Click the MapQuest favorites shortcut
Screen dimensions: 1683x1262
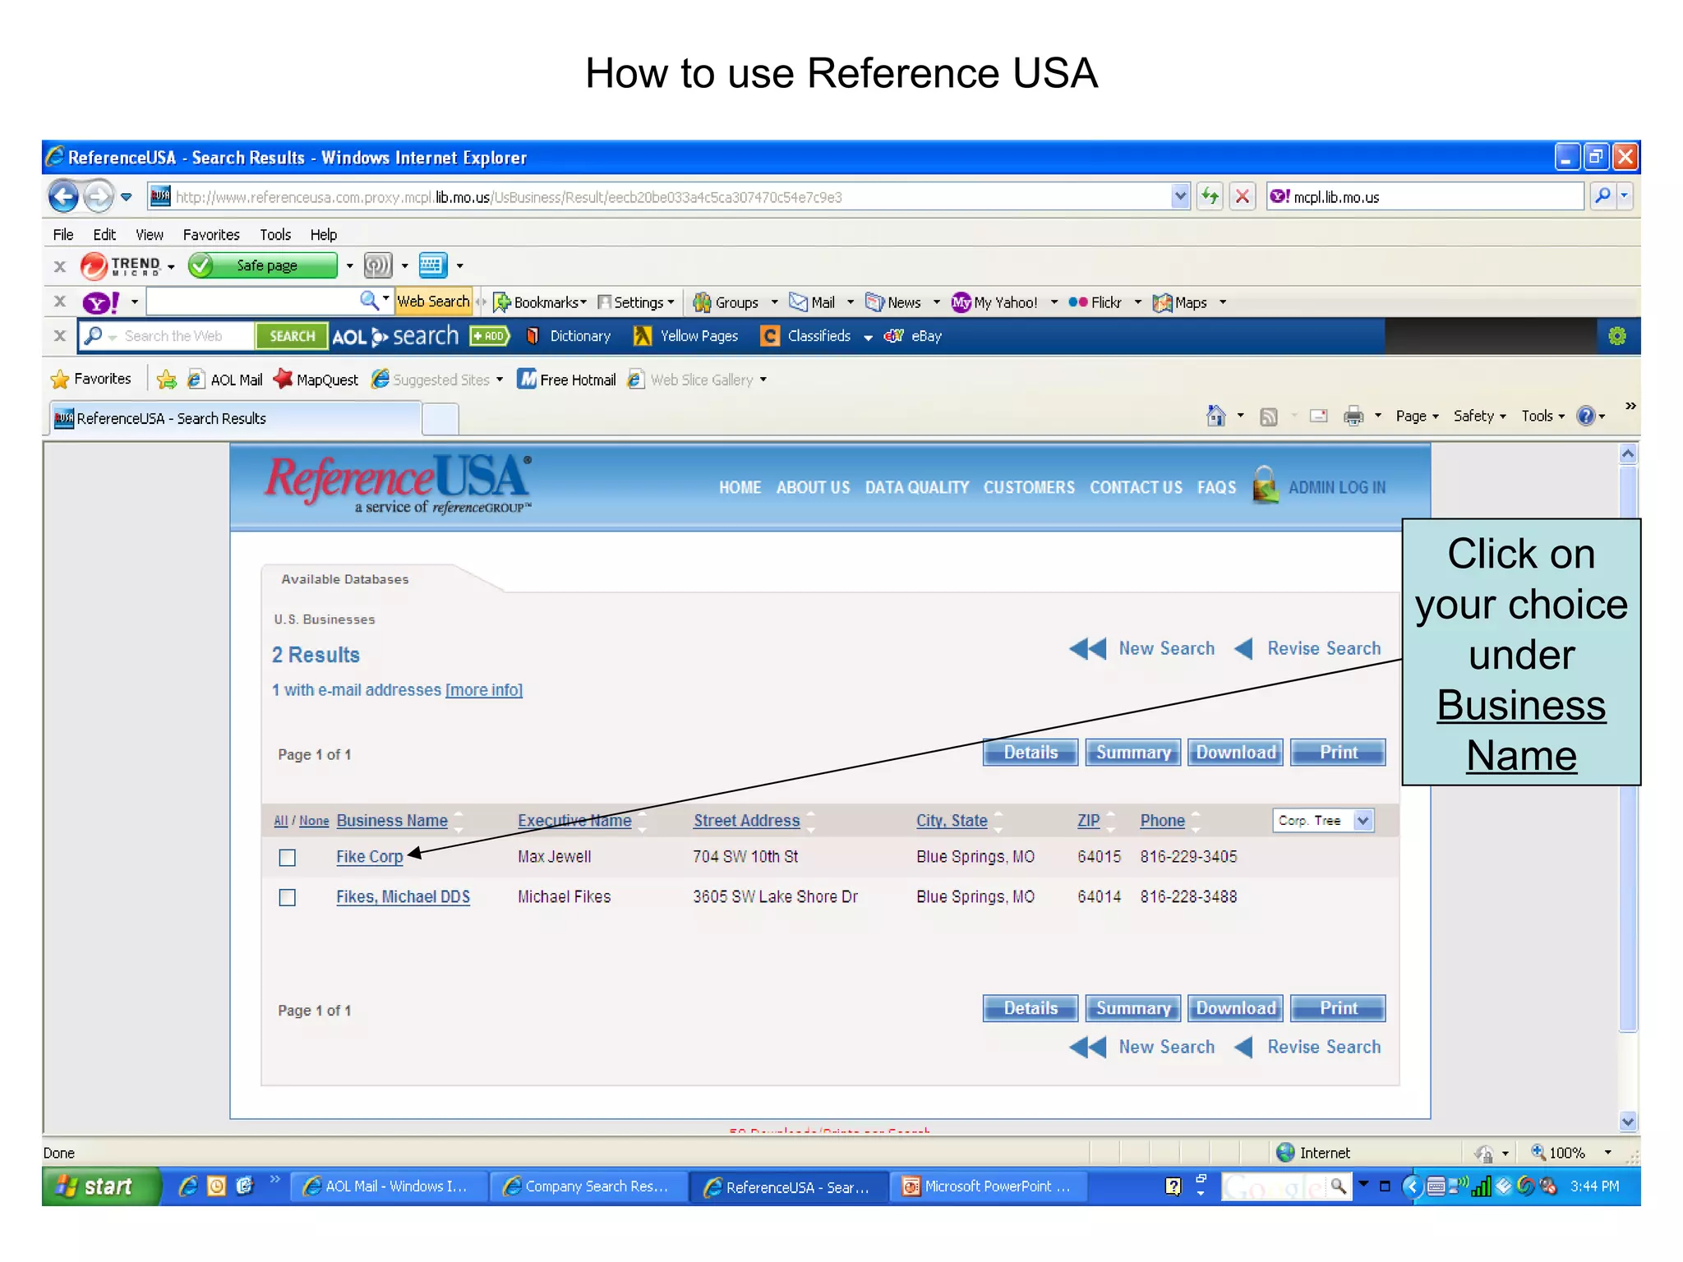[x=316, y=379]
